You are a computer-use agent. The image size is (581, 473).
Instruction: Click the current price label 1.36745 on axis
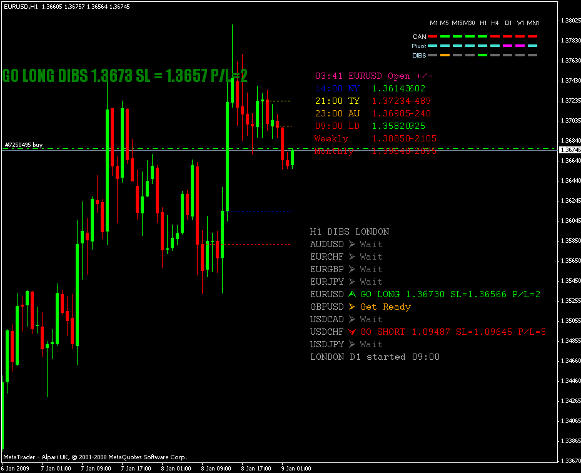(x=570, y=150)
